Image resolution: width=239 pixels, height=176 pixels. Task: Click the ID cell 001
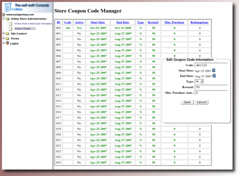click(x=58, y=34)
